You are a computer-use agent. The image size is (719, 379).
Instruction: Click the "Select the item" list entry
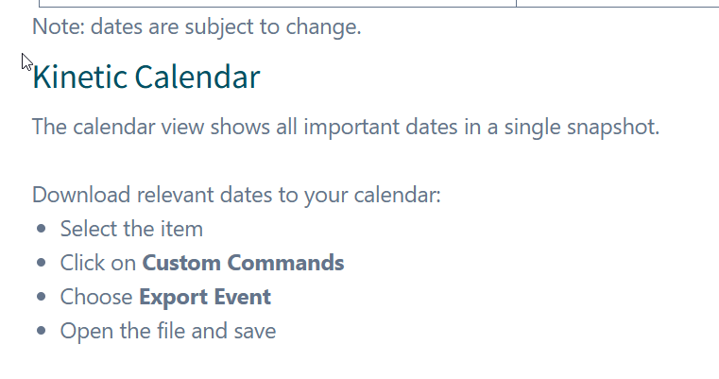131,229
